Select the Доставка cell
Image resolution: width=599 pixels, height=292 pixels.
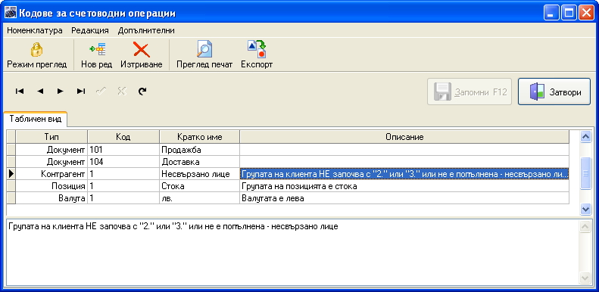tap(199, 162)
